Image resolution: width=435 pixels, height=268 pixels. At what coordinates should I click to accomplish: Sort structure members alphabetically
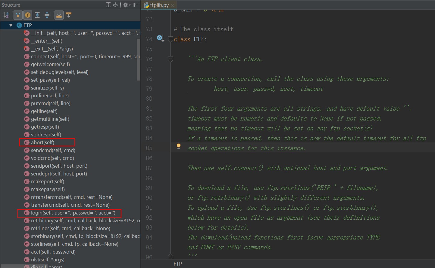pos(6,15)
